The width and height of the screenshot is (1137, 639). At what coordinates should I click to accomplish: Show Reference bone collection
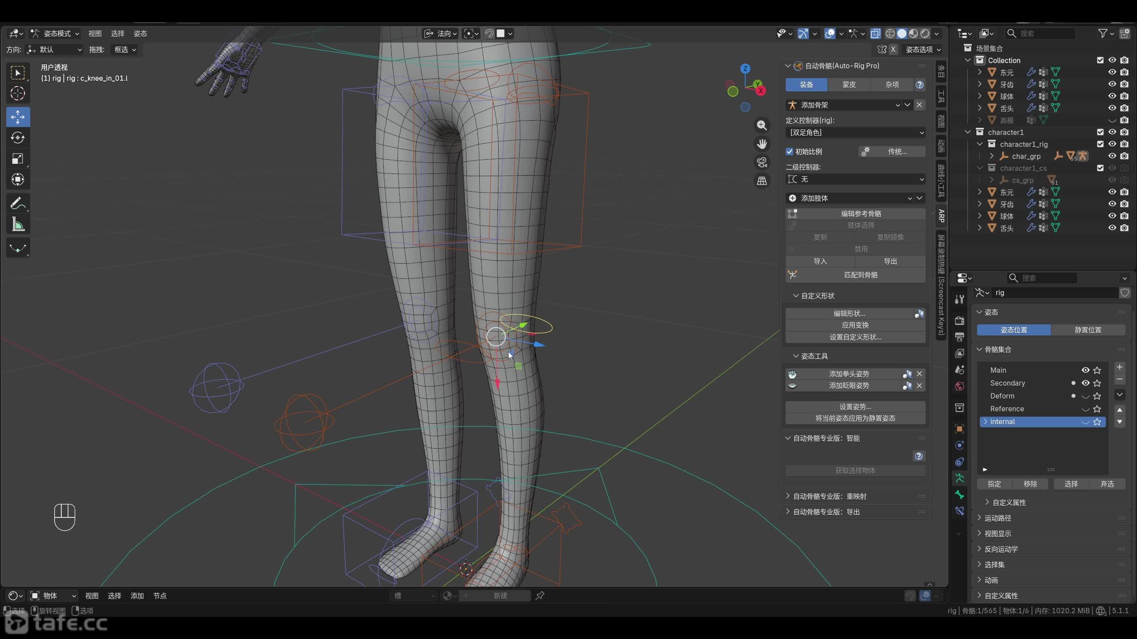[x=1085, y=409]
